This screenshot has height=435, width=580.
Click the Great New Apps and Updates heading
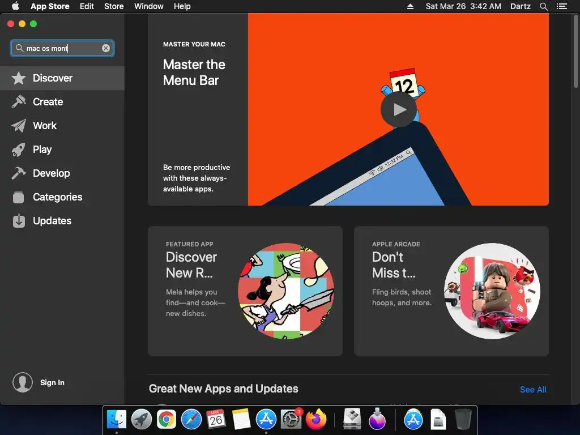(223, 389)
